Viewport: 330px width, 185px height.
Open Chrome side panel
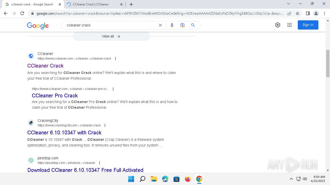point(308,13)
